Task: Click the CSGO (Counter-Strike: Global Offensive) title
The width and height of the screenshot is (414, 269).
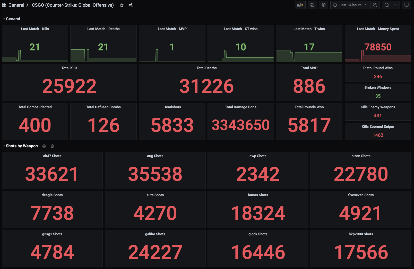Action: click(x=73, y=5)
